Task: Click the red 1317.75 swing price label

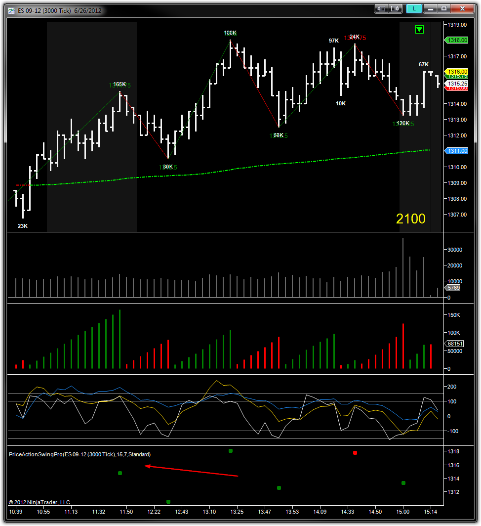Action: click(x=355, y=38)
